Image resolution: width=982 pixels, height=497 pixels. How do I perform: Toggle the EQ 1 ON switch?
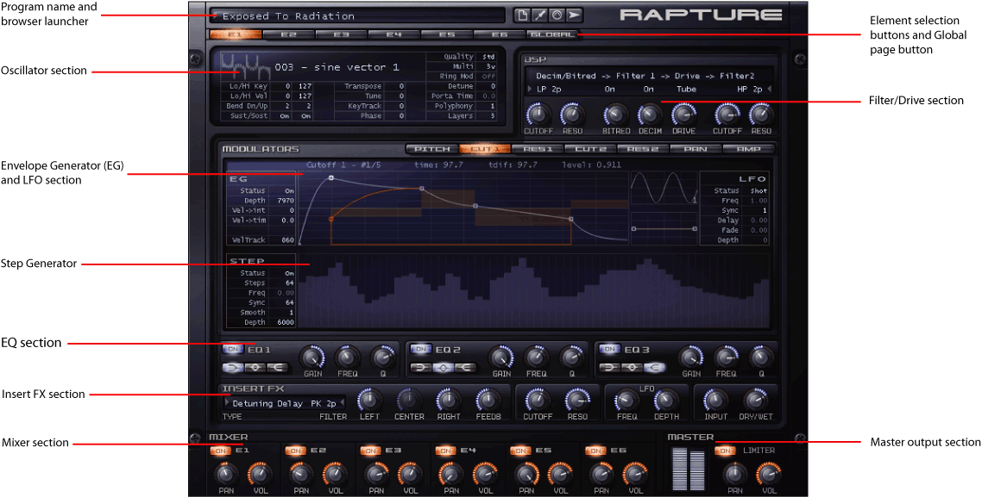point(234,349)
